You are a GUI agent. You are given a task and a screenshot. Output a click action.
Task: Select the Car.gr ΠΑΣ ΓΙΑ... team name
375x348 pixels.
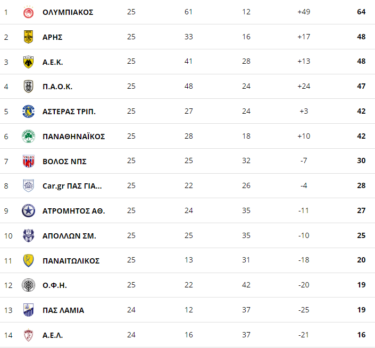tap(72, 186)
